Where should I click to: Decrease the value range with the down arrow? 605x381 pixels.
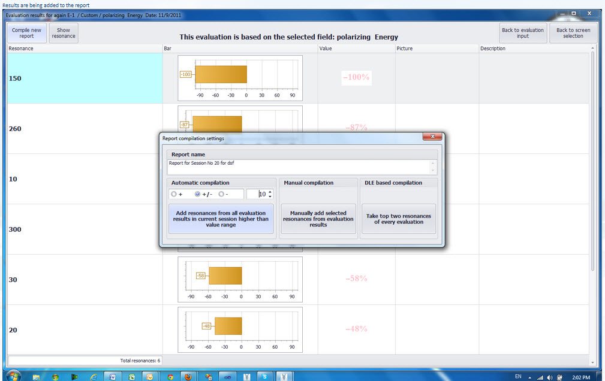(x=270, y=196)
